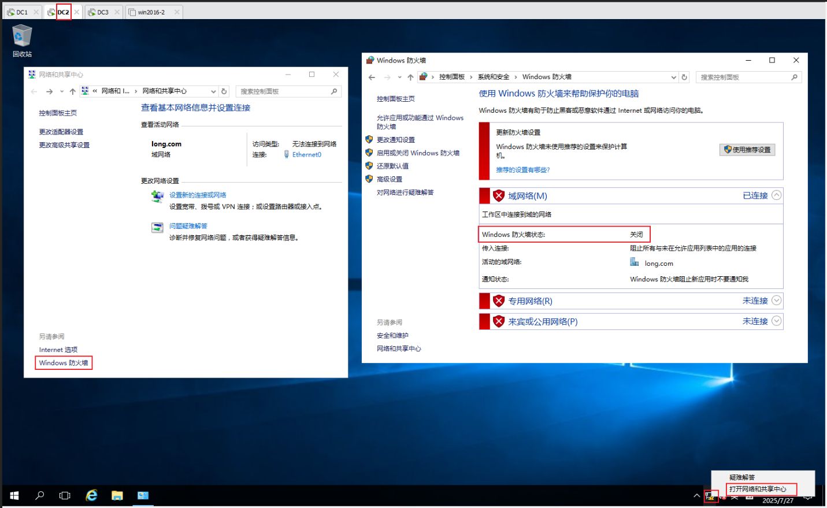
Task: Open 网络和共享中心 link in Firewall window
Action: (x=399, y=349)
